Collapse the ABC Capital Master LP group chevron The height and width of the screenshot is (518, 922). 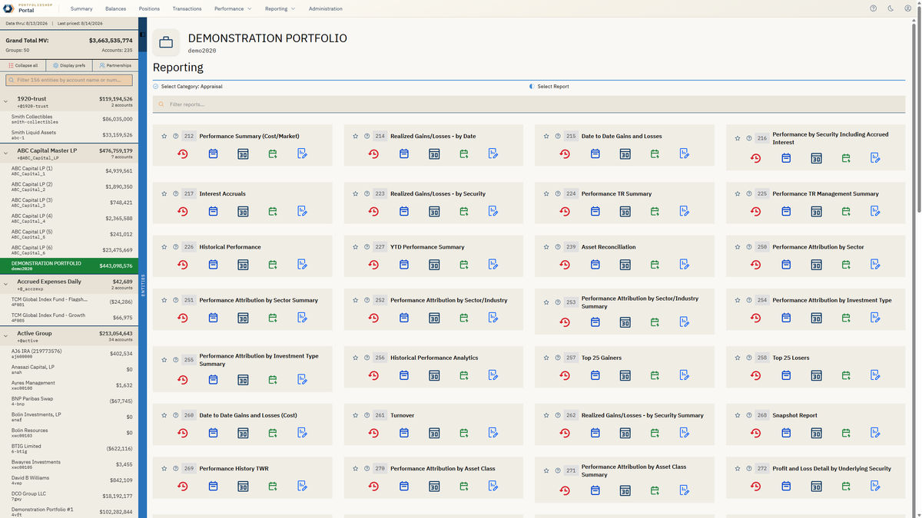pyautogui.click(x=6, y=153)
